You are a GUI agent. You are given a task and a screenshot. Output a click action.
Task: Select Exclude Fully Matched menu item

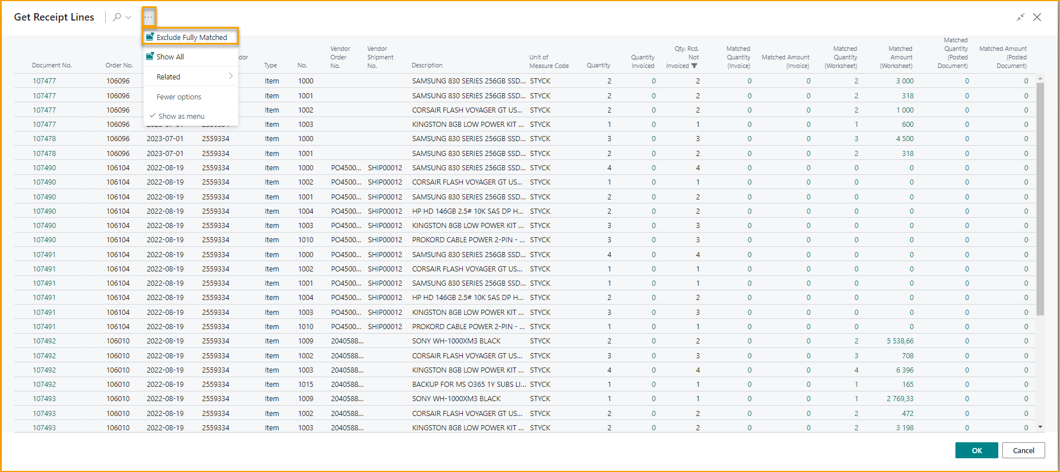click(x=191, y=37)
